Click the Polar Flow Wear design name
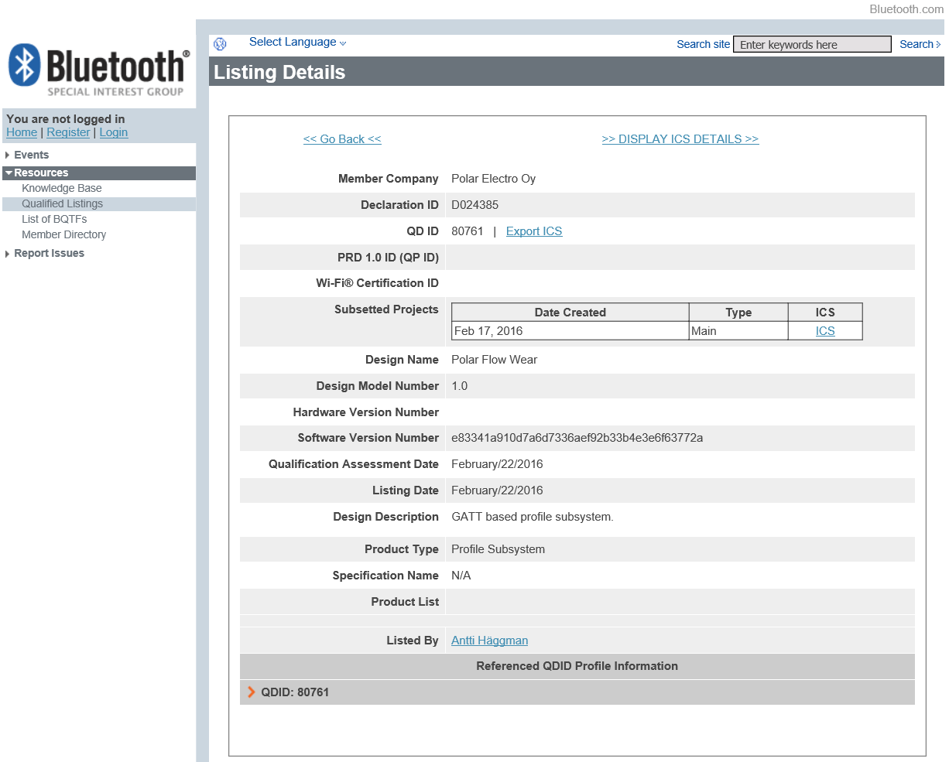 coord(495,360)
